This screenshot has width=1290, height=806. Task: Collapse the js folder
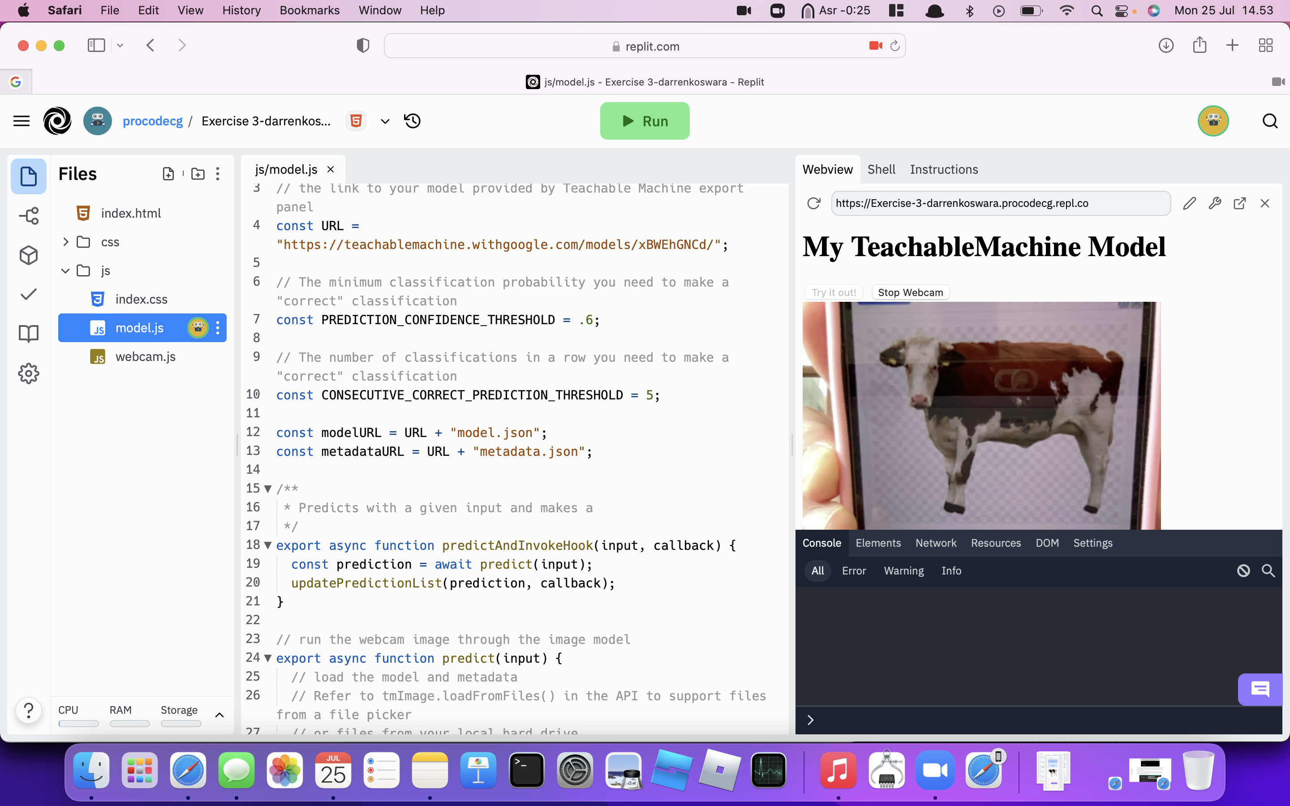pos(65,271)
